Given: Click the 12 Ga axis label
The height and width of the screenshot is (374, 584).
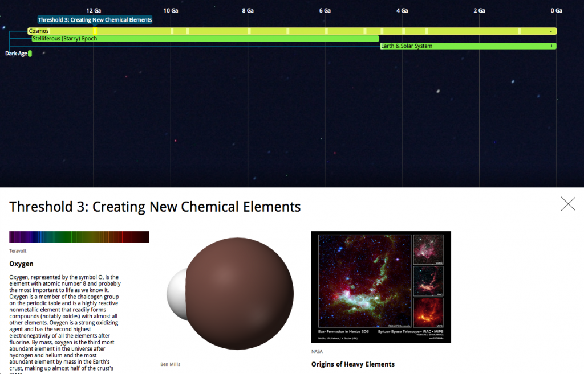Looking at the screenshot, I should (94, 10).
